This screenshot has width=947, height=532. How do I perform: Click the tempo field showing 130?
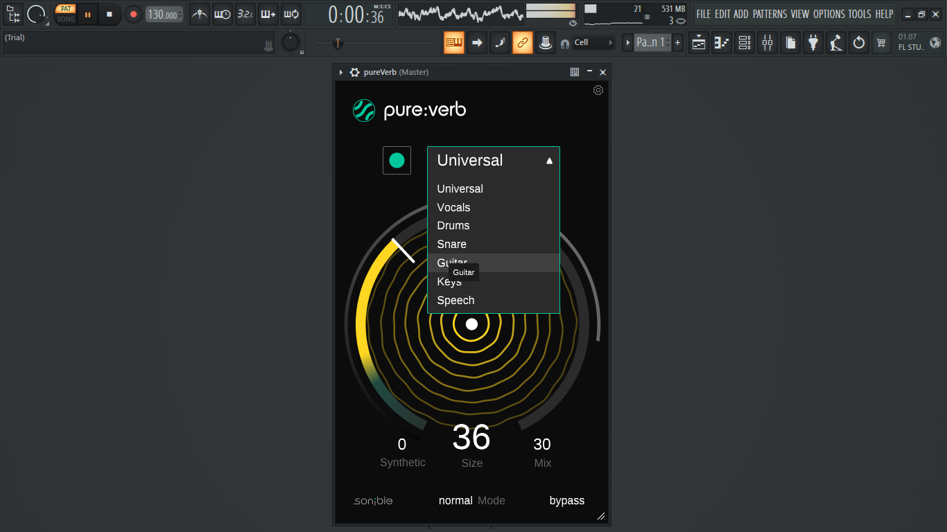tap(164, 15)
